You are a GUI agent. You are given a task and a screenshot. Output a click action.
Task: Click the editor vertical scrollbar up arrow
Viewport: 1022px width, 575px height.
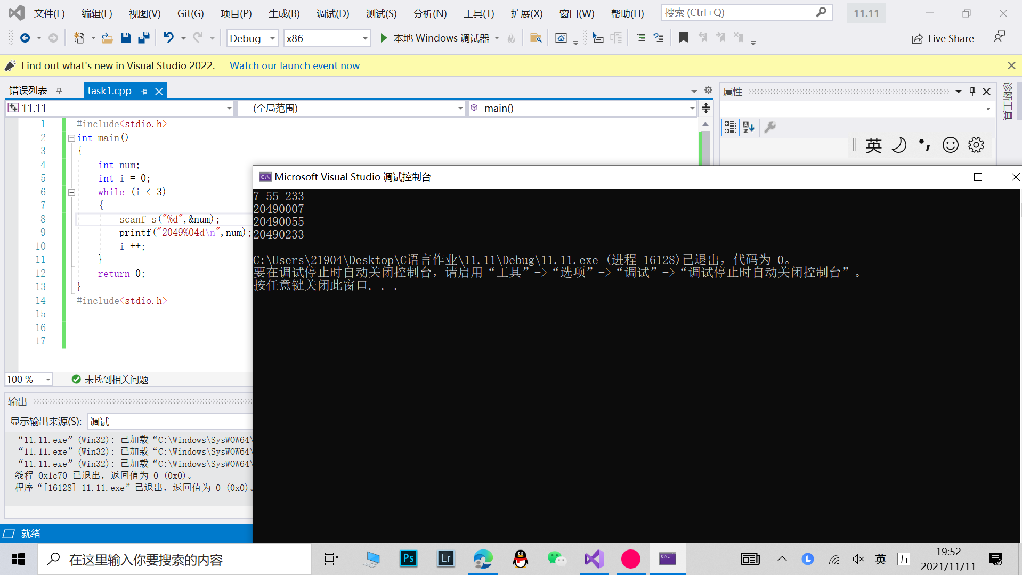pos(705,125)
